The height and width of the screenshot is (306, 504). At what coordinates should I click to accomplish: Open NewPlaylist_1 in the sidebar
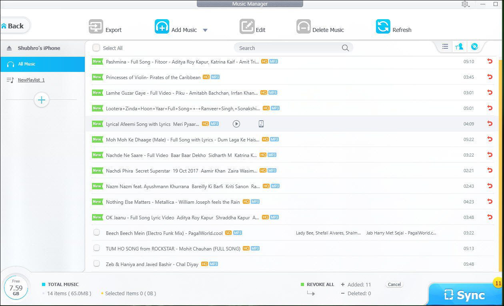coord(31,80)
